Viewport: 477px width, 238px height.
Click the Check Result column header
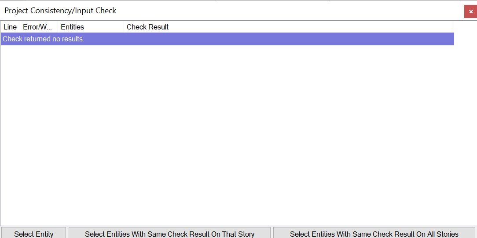tap(147, 27)
